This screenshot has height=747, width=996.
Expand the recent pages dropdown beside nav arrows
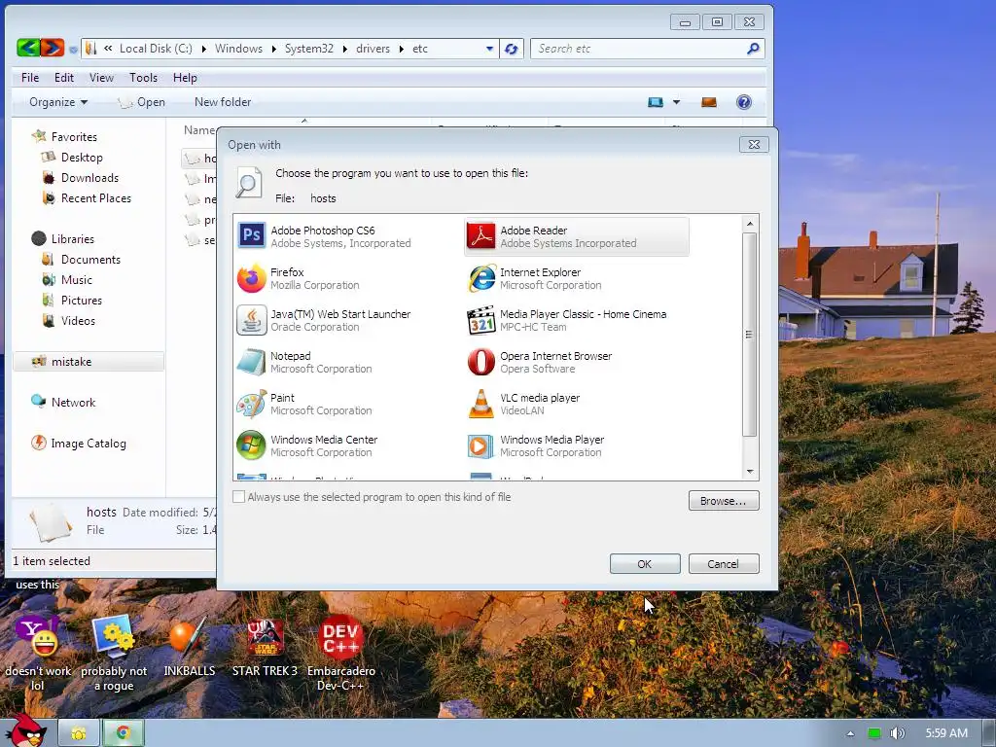point(74,49)
